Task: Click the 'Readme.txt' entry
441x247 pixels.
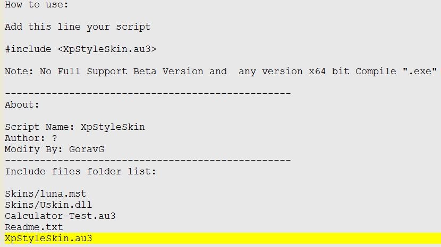Action: point(34,227)
